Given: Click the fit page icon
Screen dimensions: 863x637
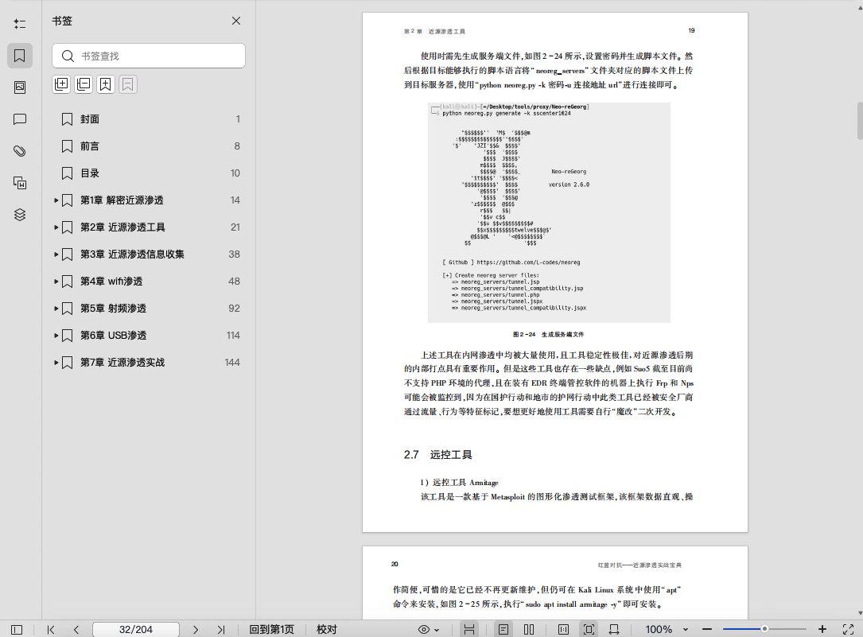Looking at the screenshot, I should tap(589, 629).
